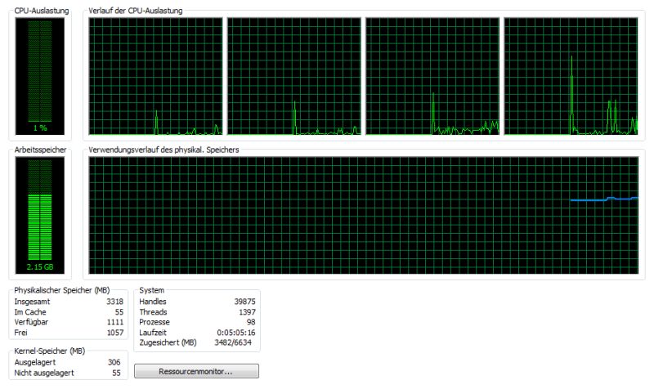Click the second CPU core history graph

(x=294, y=76)
